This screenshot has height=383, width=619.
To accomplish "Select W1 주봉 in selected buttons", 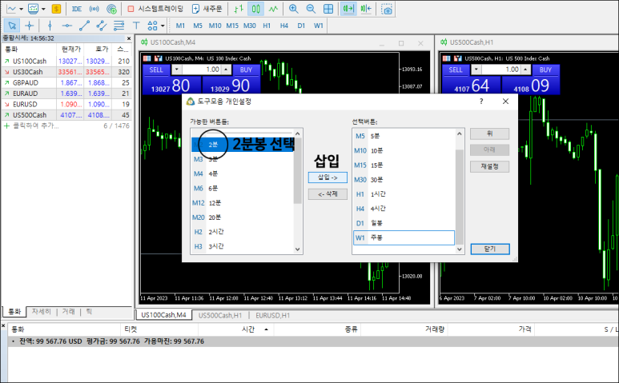I will tap(404, 237).
